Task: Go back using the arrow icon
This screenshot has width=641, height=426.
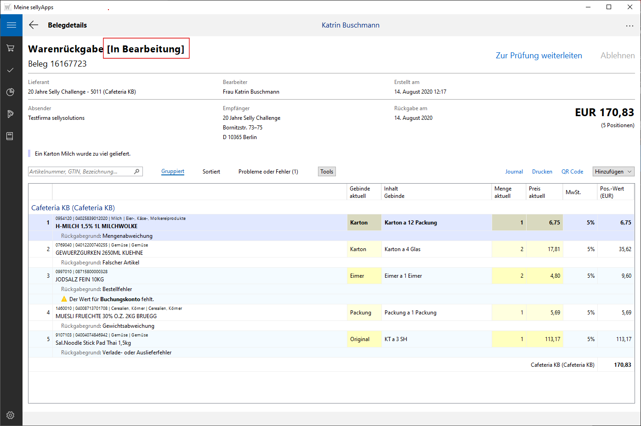Action: (34, 25)
